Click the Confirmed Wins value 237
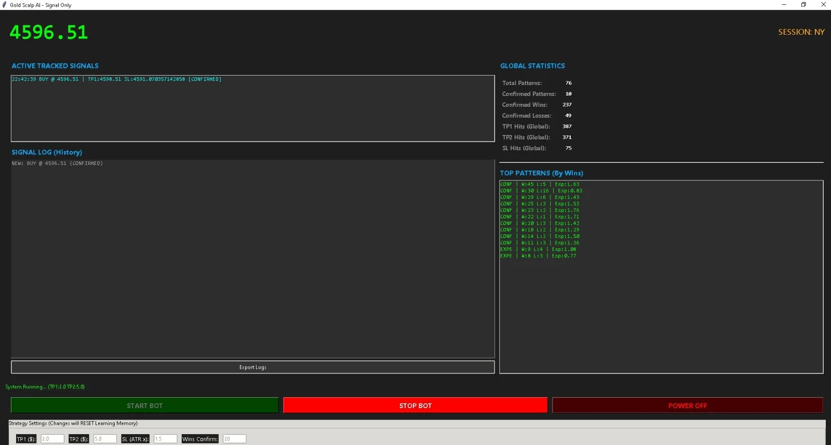This screenshot has height=445, width=831. pyautogui.click(x=567, y=105)
